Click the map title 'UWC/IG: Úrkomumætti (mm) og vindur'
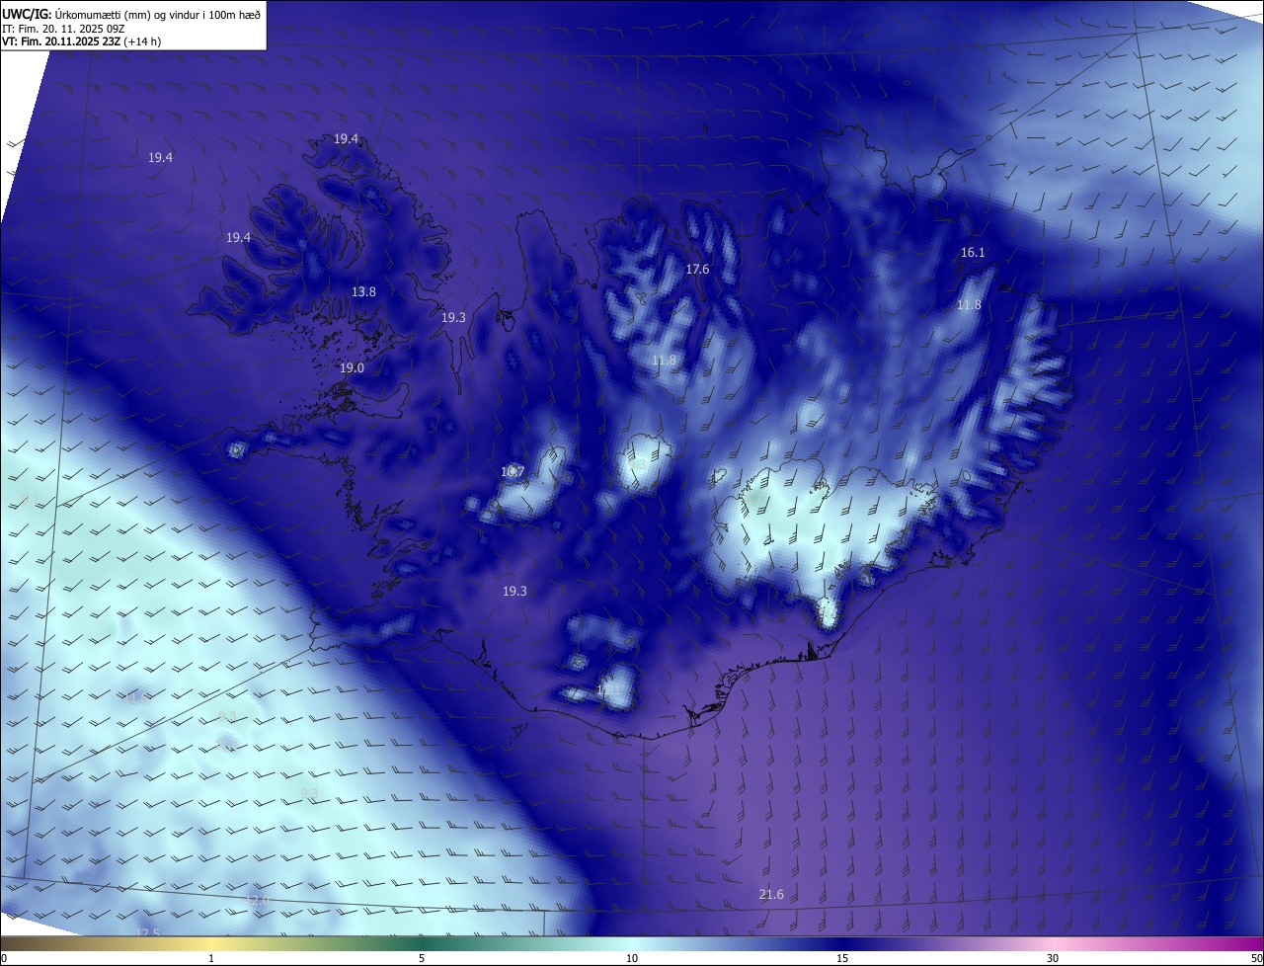Image resolution: width=1264 pixels, height=966 pixels. click(x=131, y=13)
